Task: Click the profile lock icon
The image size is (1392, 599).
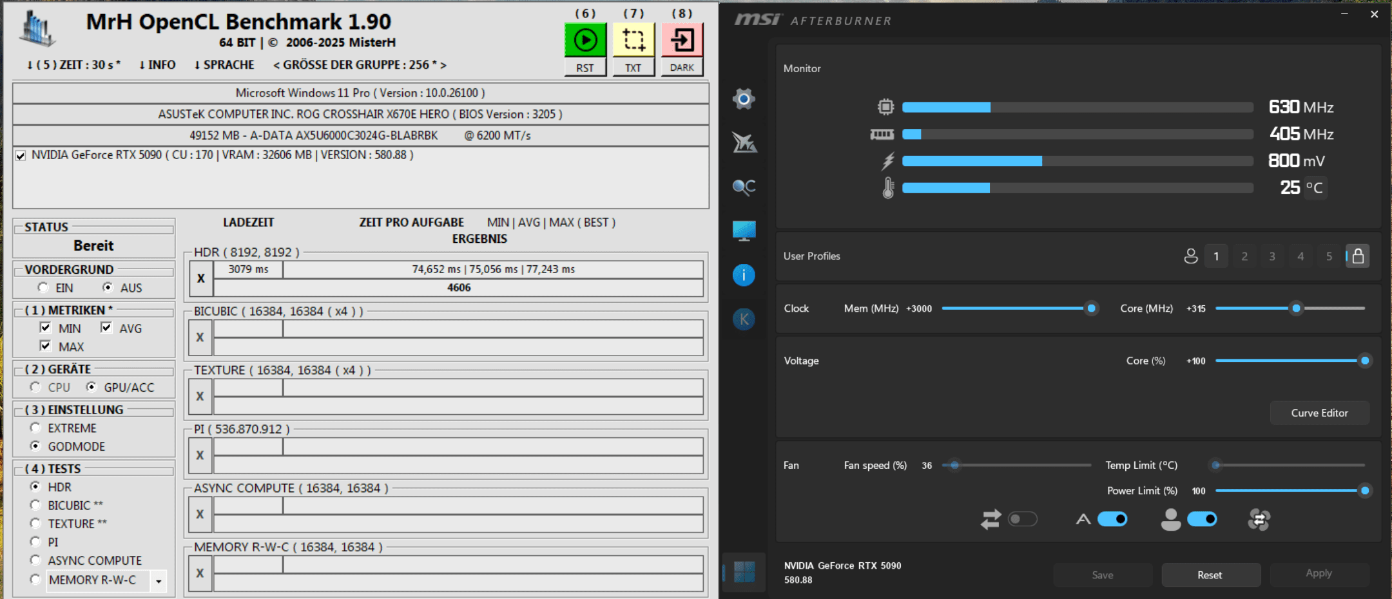Action: click(1358, 256)
